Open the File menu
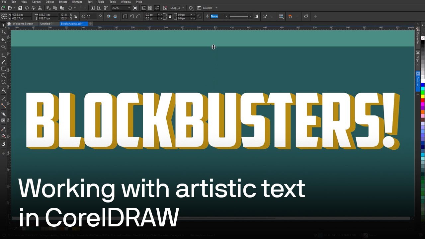Image resolution: width=425 pixels, height=239 pixels. pos(4,2)
